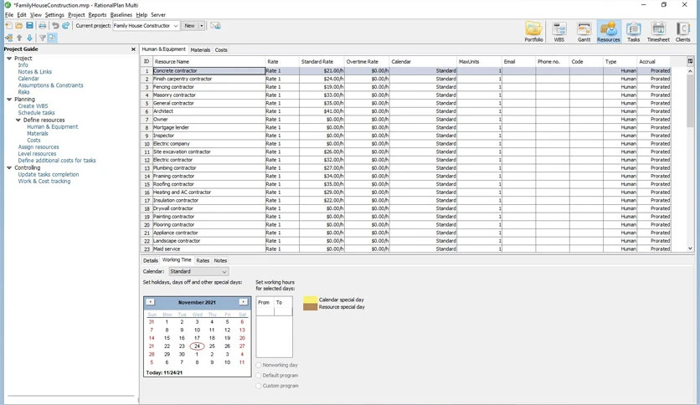Viewport: 700px width, 405px height.
Task: Select the Custom program radio button
Action: tap(259, 386)
